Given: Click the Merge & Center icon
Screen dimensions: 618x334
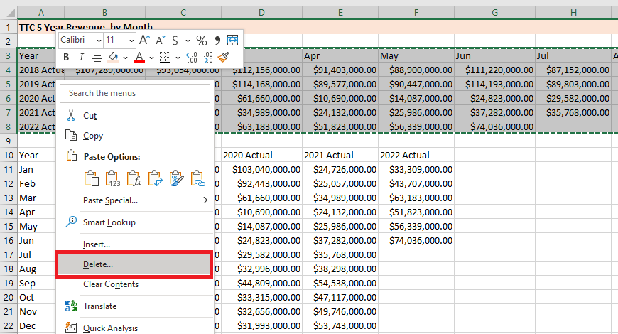Looking at the screenshot, I should coord(232,41).
